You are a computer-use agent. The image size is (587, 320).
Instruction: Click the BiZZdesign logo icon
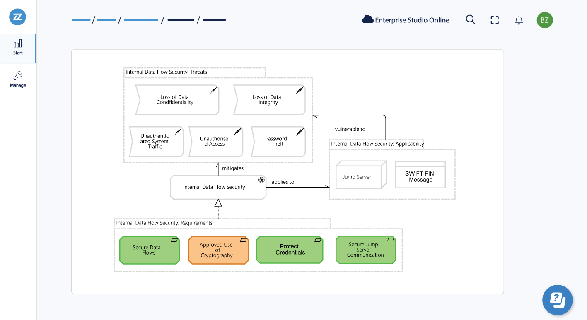point(18,17)
